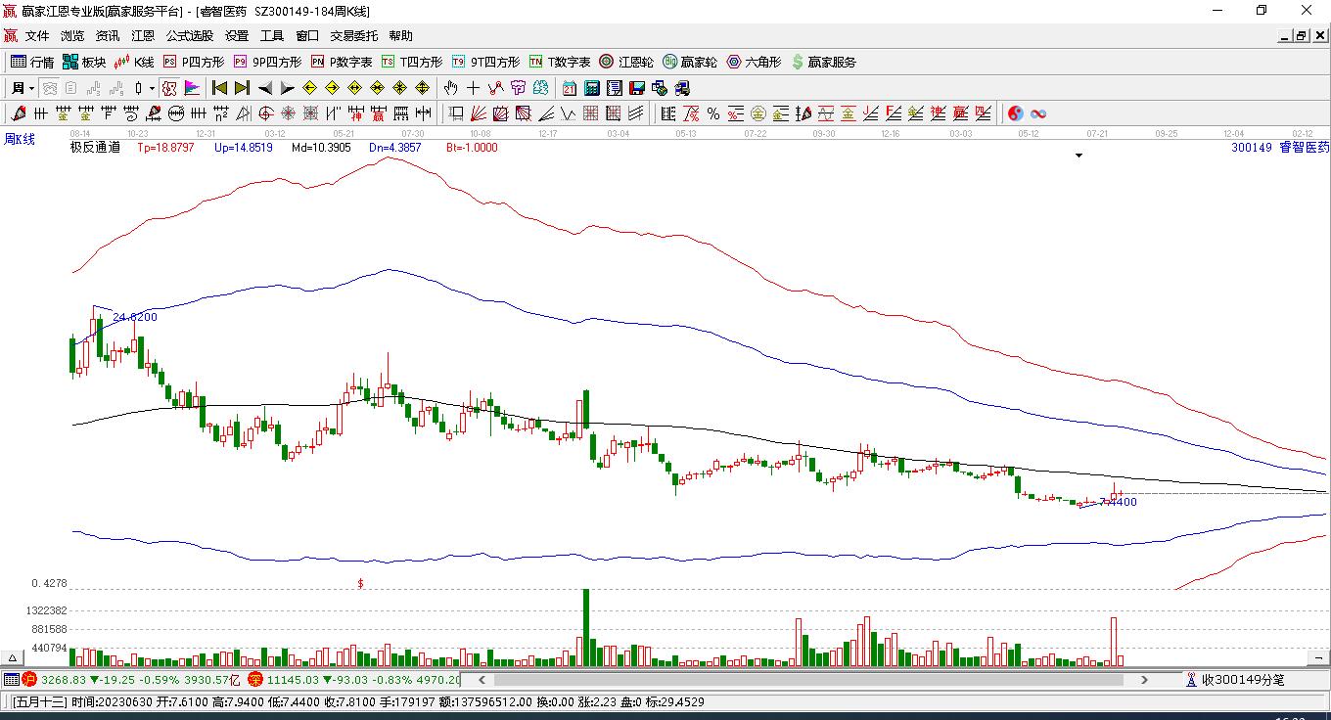Click the blue infinity symbol icon
The width and height of the screenshot is (1331, 720).
1038,113
